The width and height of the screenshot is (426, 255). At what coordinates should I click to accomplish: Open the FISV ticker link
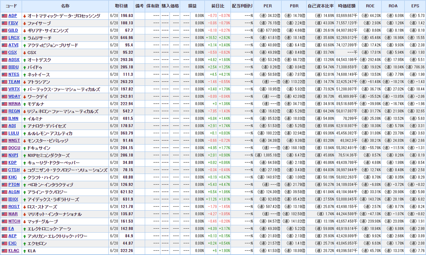tap(13, 23)
